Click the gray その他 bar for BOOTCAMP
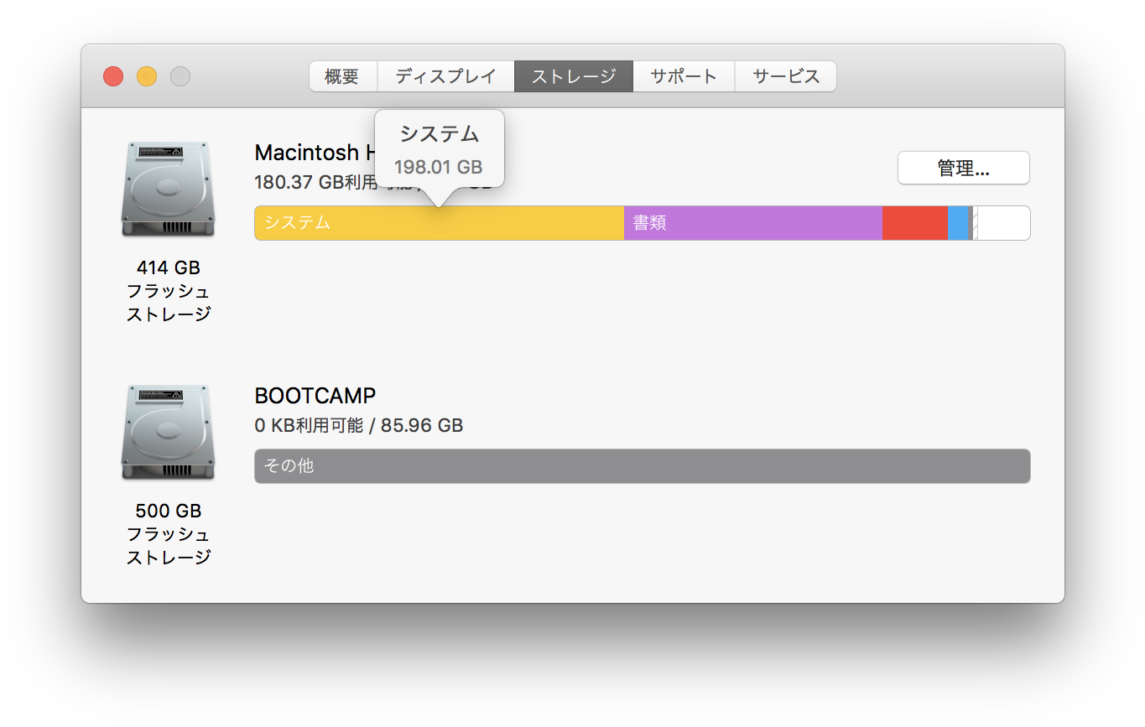Viewport: 1145px width, 727px height. [x=642, y=466]
